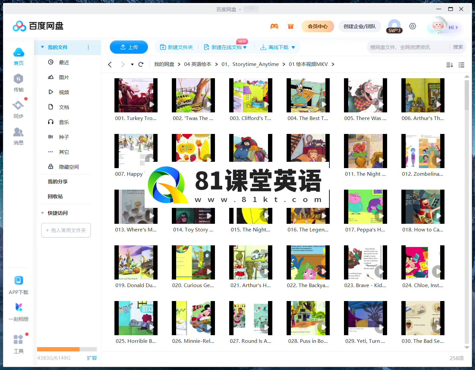Click the 上传 upload button
Viewport: 475px width, 370px height.
click(129, 47)
